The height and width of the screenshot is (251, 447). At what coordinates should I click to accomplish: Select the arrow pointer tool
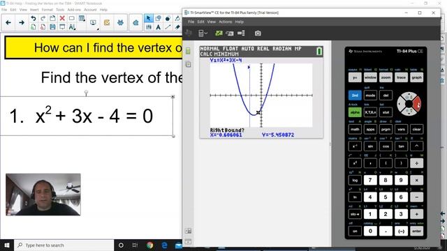click(x=148, y=19)
